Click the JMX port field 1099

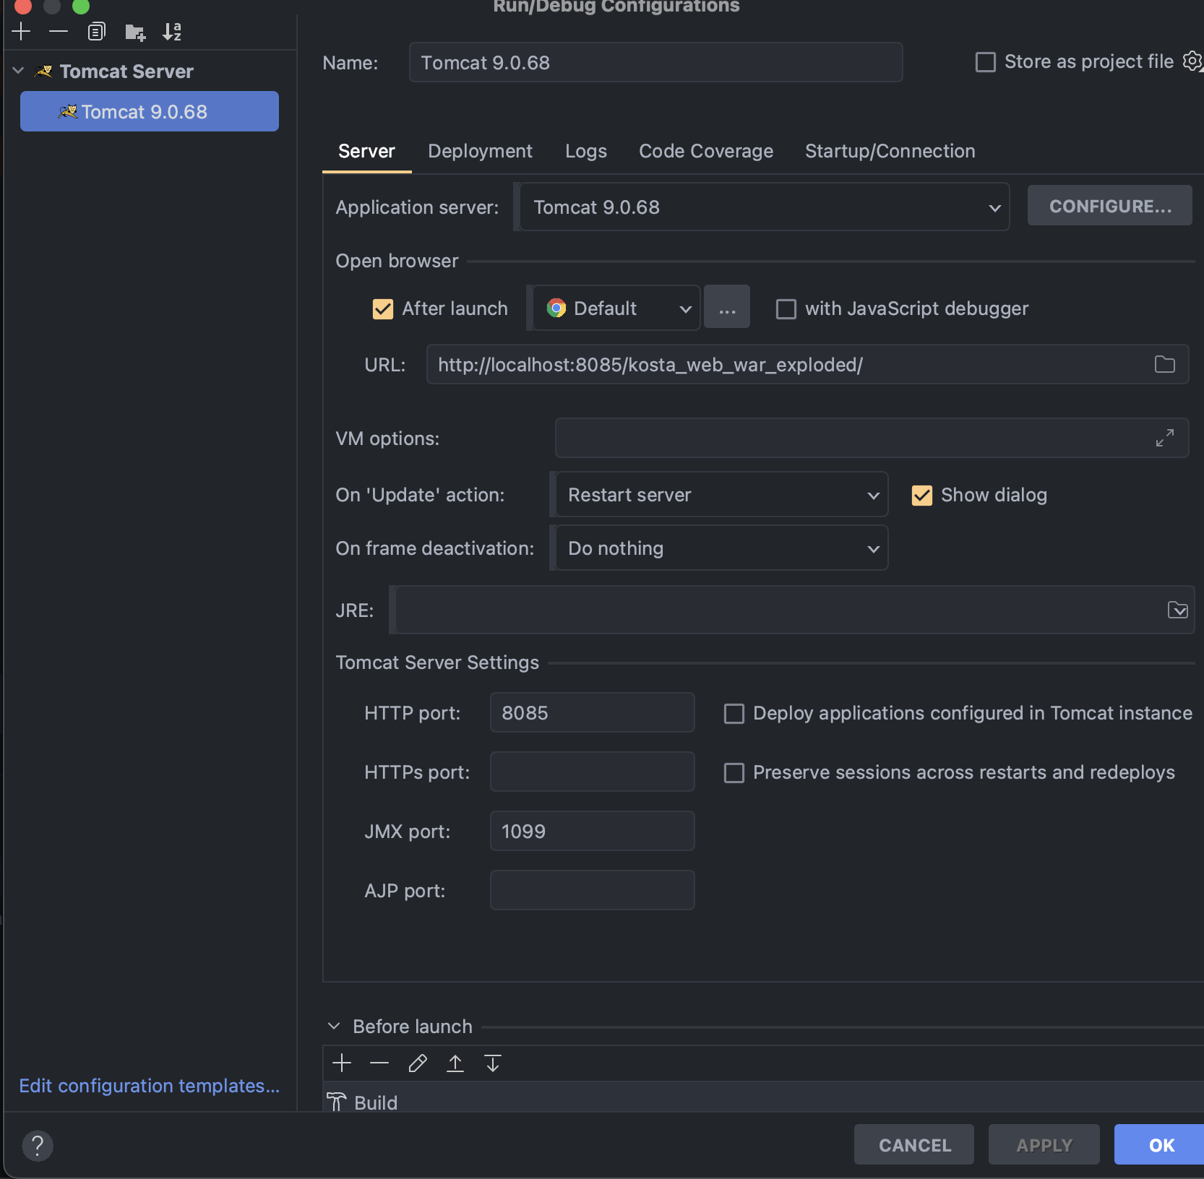[x=593, y=831]
